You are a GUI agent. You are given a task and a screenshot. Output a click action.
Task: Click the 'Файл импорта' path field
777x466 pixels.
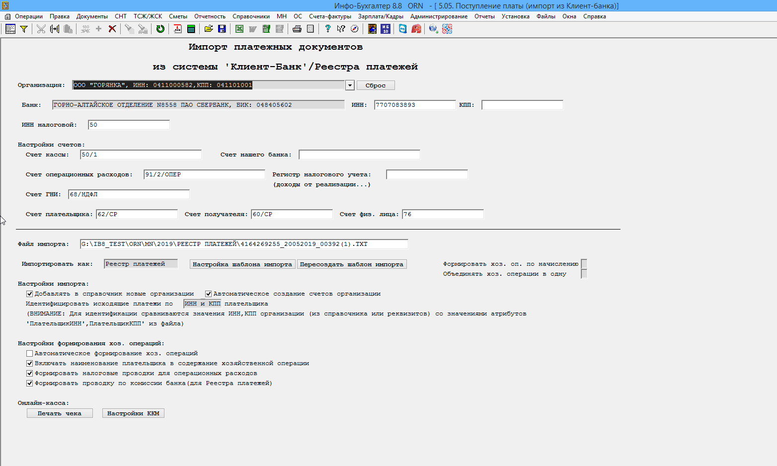244,244
